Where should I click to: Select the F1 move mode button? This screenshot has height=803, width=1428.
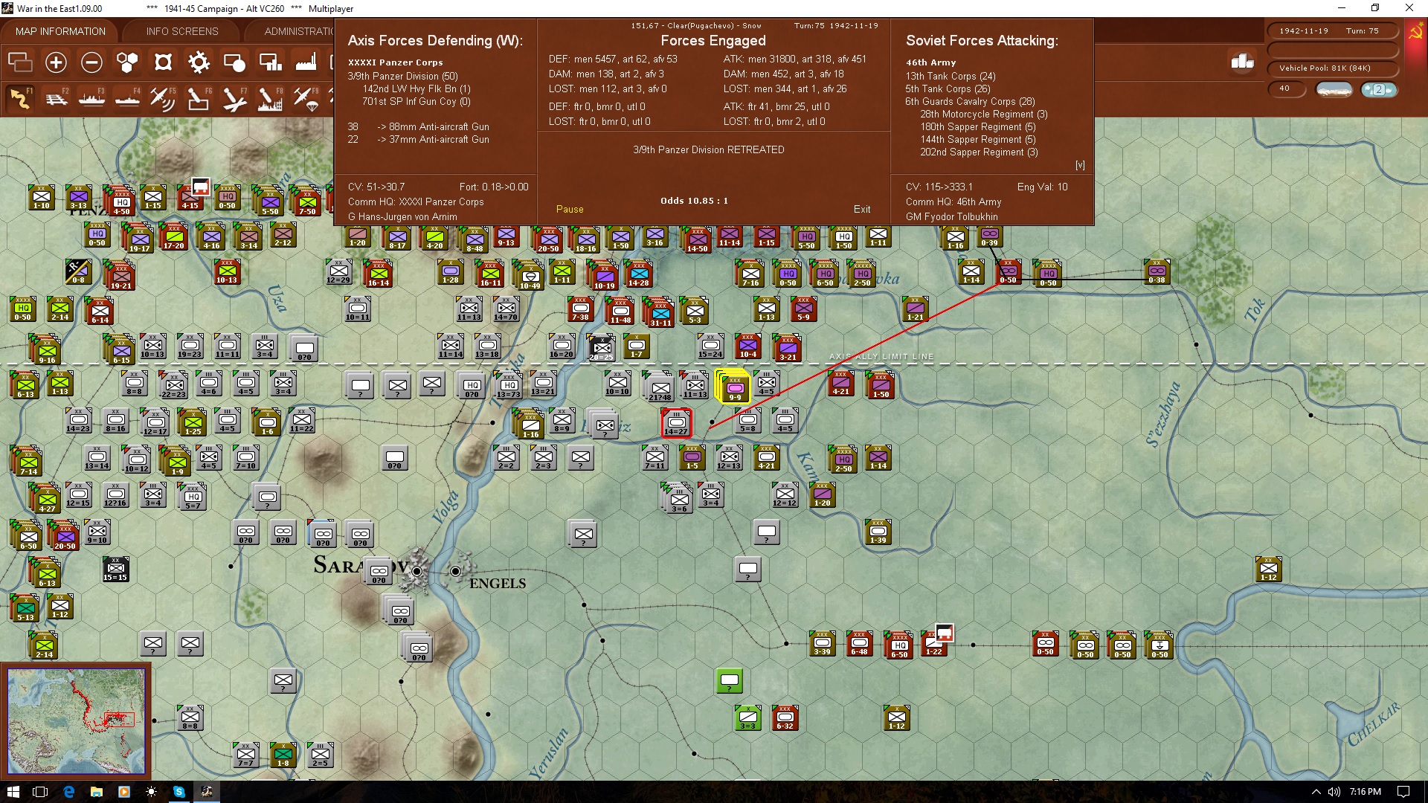[x=20, y=99]
